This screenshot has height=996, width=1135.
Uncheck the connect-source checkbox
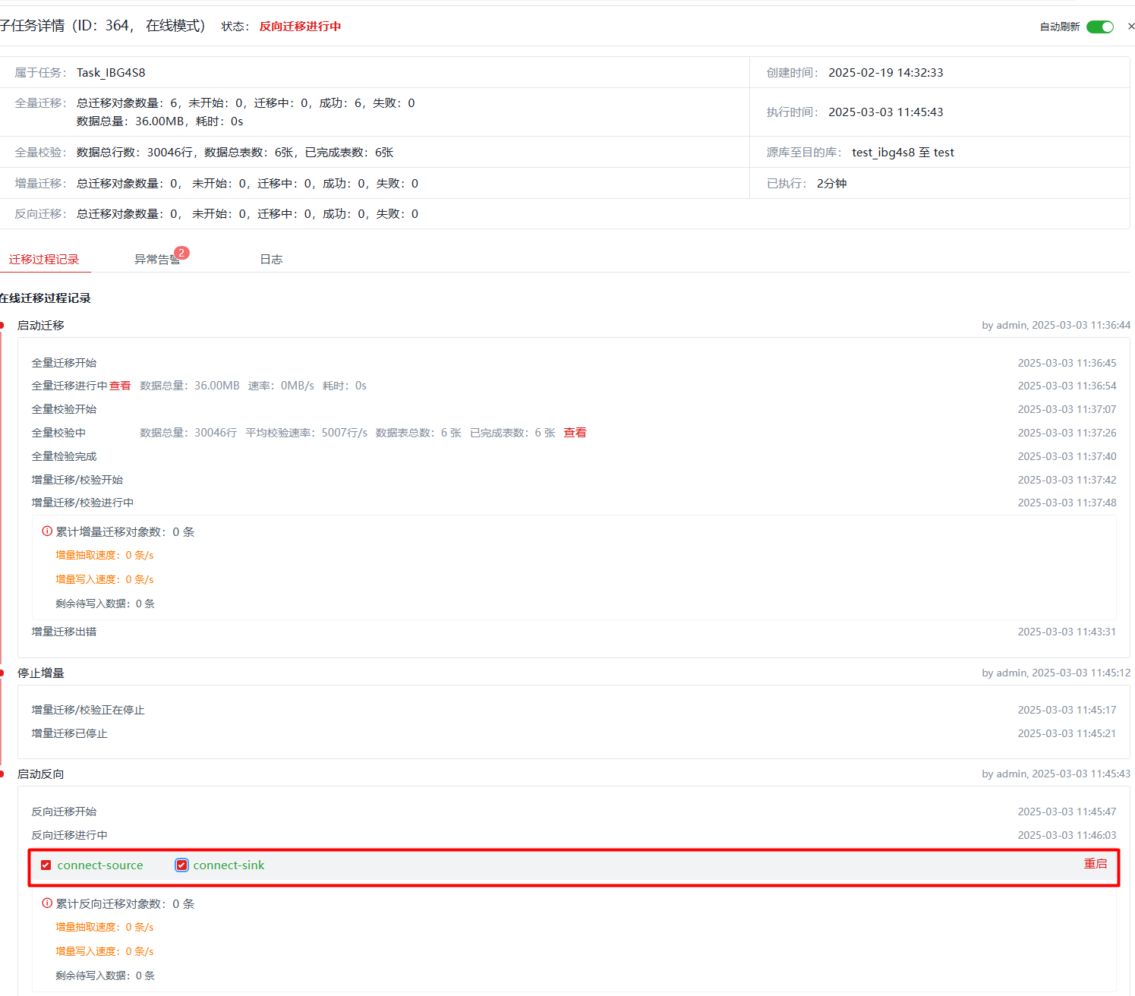pyautogui.click(x=46, y=865)
